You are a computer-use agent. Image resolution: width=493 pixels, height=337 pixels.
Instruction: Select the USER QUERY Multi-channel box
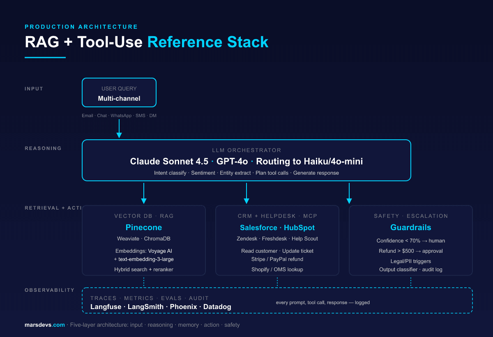tap(119, 92)
